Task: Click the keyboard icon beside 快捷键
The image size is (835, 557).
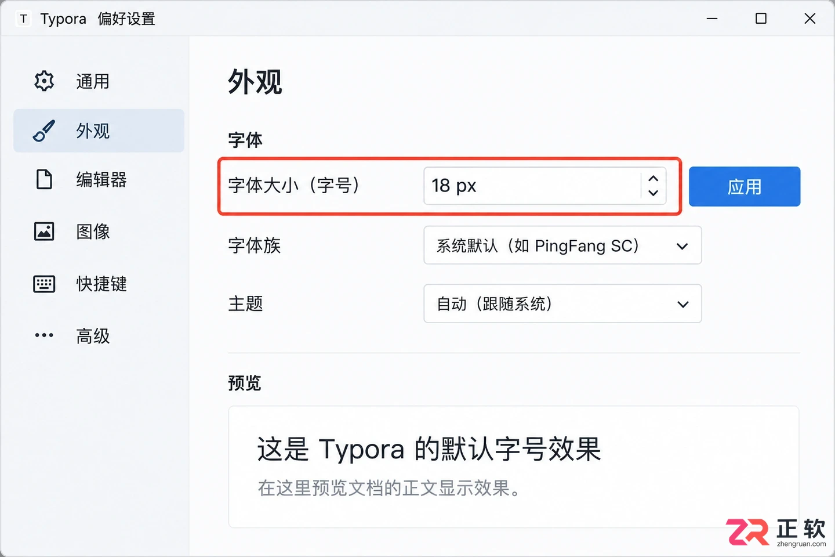Action: pos(44,284)
